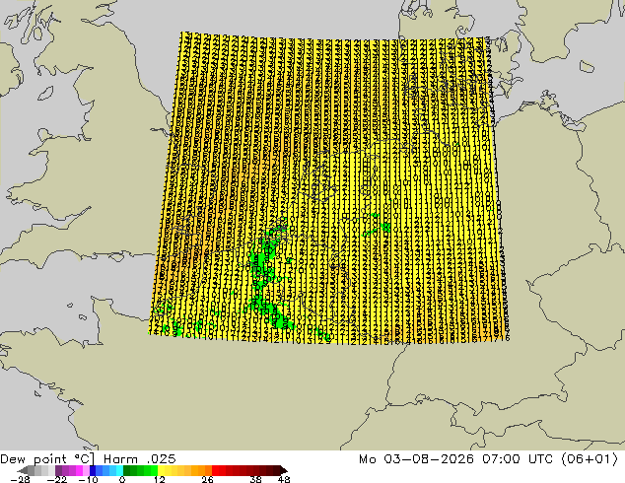Click the '12' legend label

pos(160,479)
